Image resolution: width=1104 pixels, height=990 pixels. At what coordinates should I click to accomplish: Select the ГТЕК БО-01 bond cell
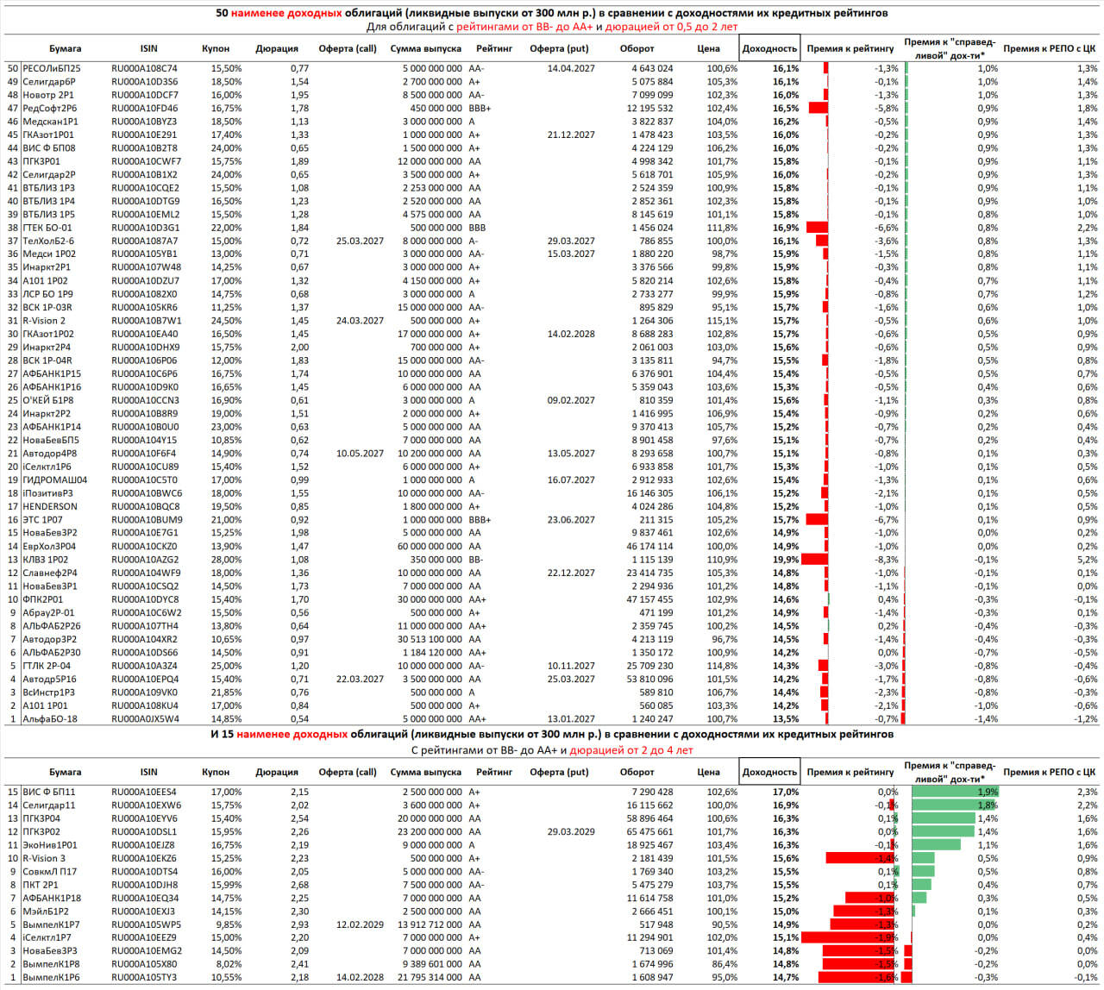click(47, 228)
